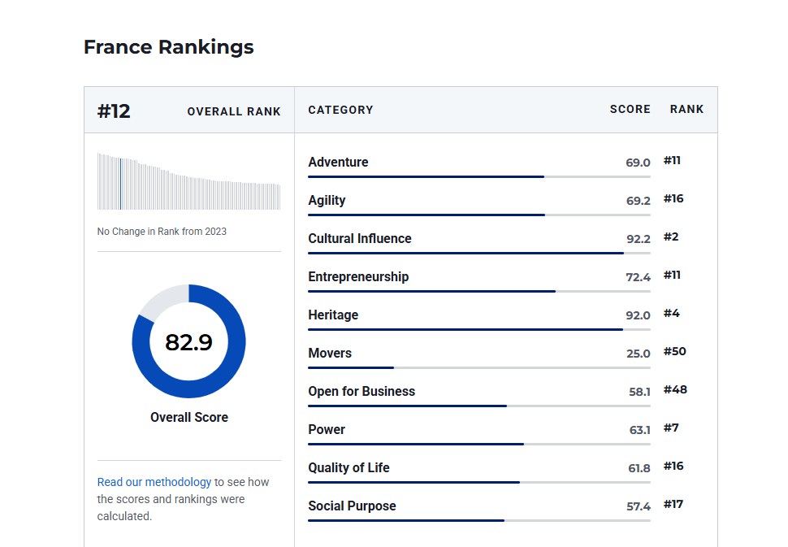Open the 'Read our methodology' link
The width and height of the screenshot is (788, 547).
154,482
